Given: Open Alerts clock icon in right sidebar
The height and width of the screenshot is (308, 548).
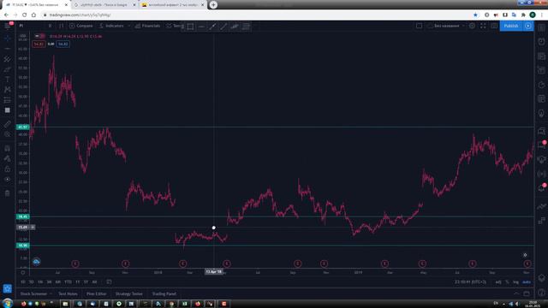Looking at the screenshot, I should pos(541,42).
